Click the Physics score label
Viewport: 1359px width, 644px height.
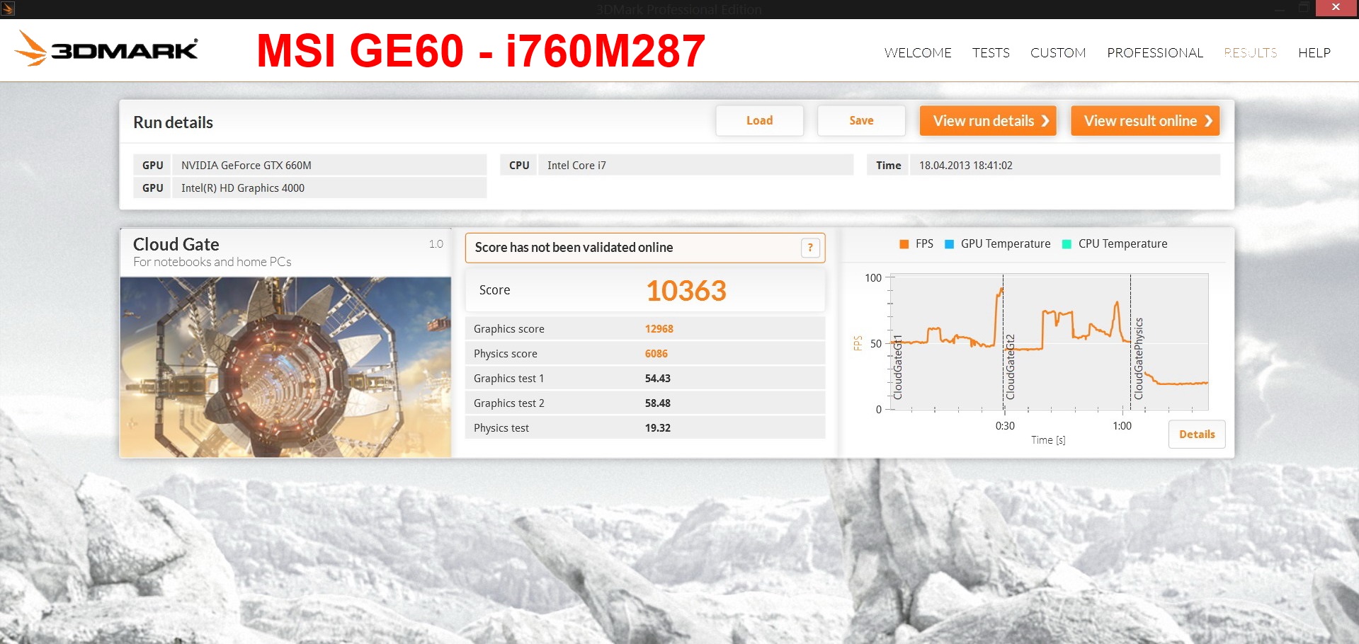(x=506, y=354)
